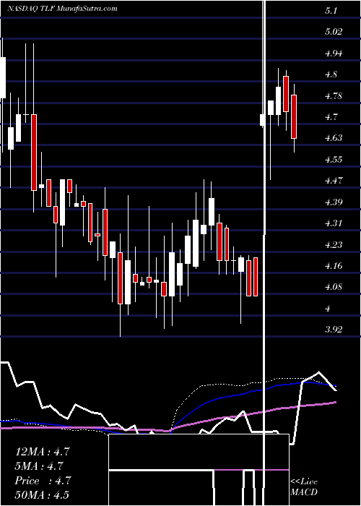Select the 5.1 price axis label

point(331,11)
